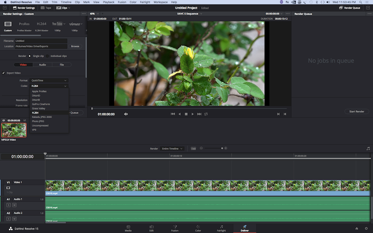
Task: Open the Workspace menu
Action: (x=160, y=2)
